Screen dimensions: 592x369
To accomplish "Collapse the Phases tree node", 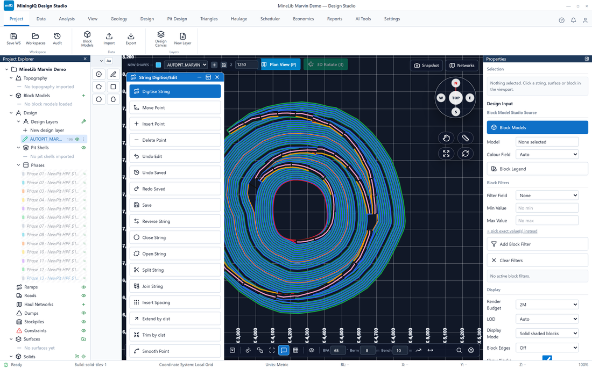I will point(18,165).
